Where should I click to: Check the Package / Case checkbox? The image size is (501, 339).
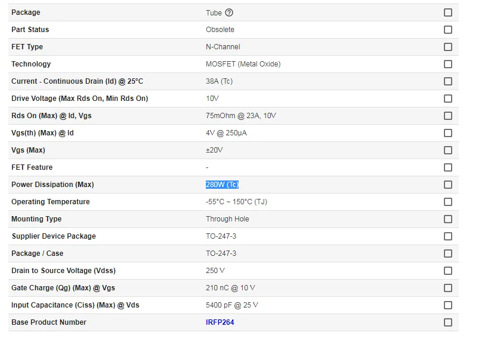(x=448, y=254)
